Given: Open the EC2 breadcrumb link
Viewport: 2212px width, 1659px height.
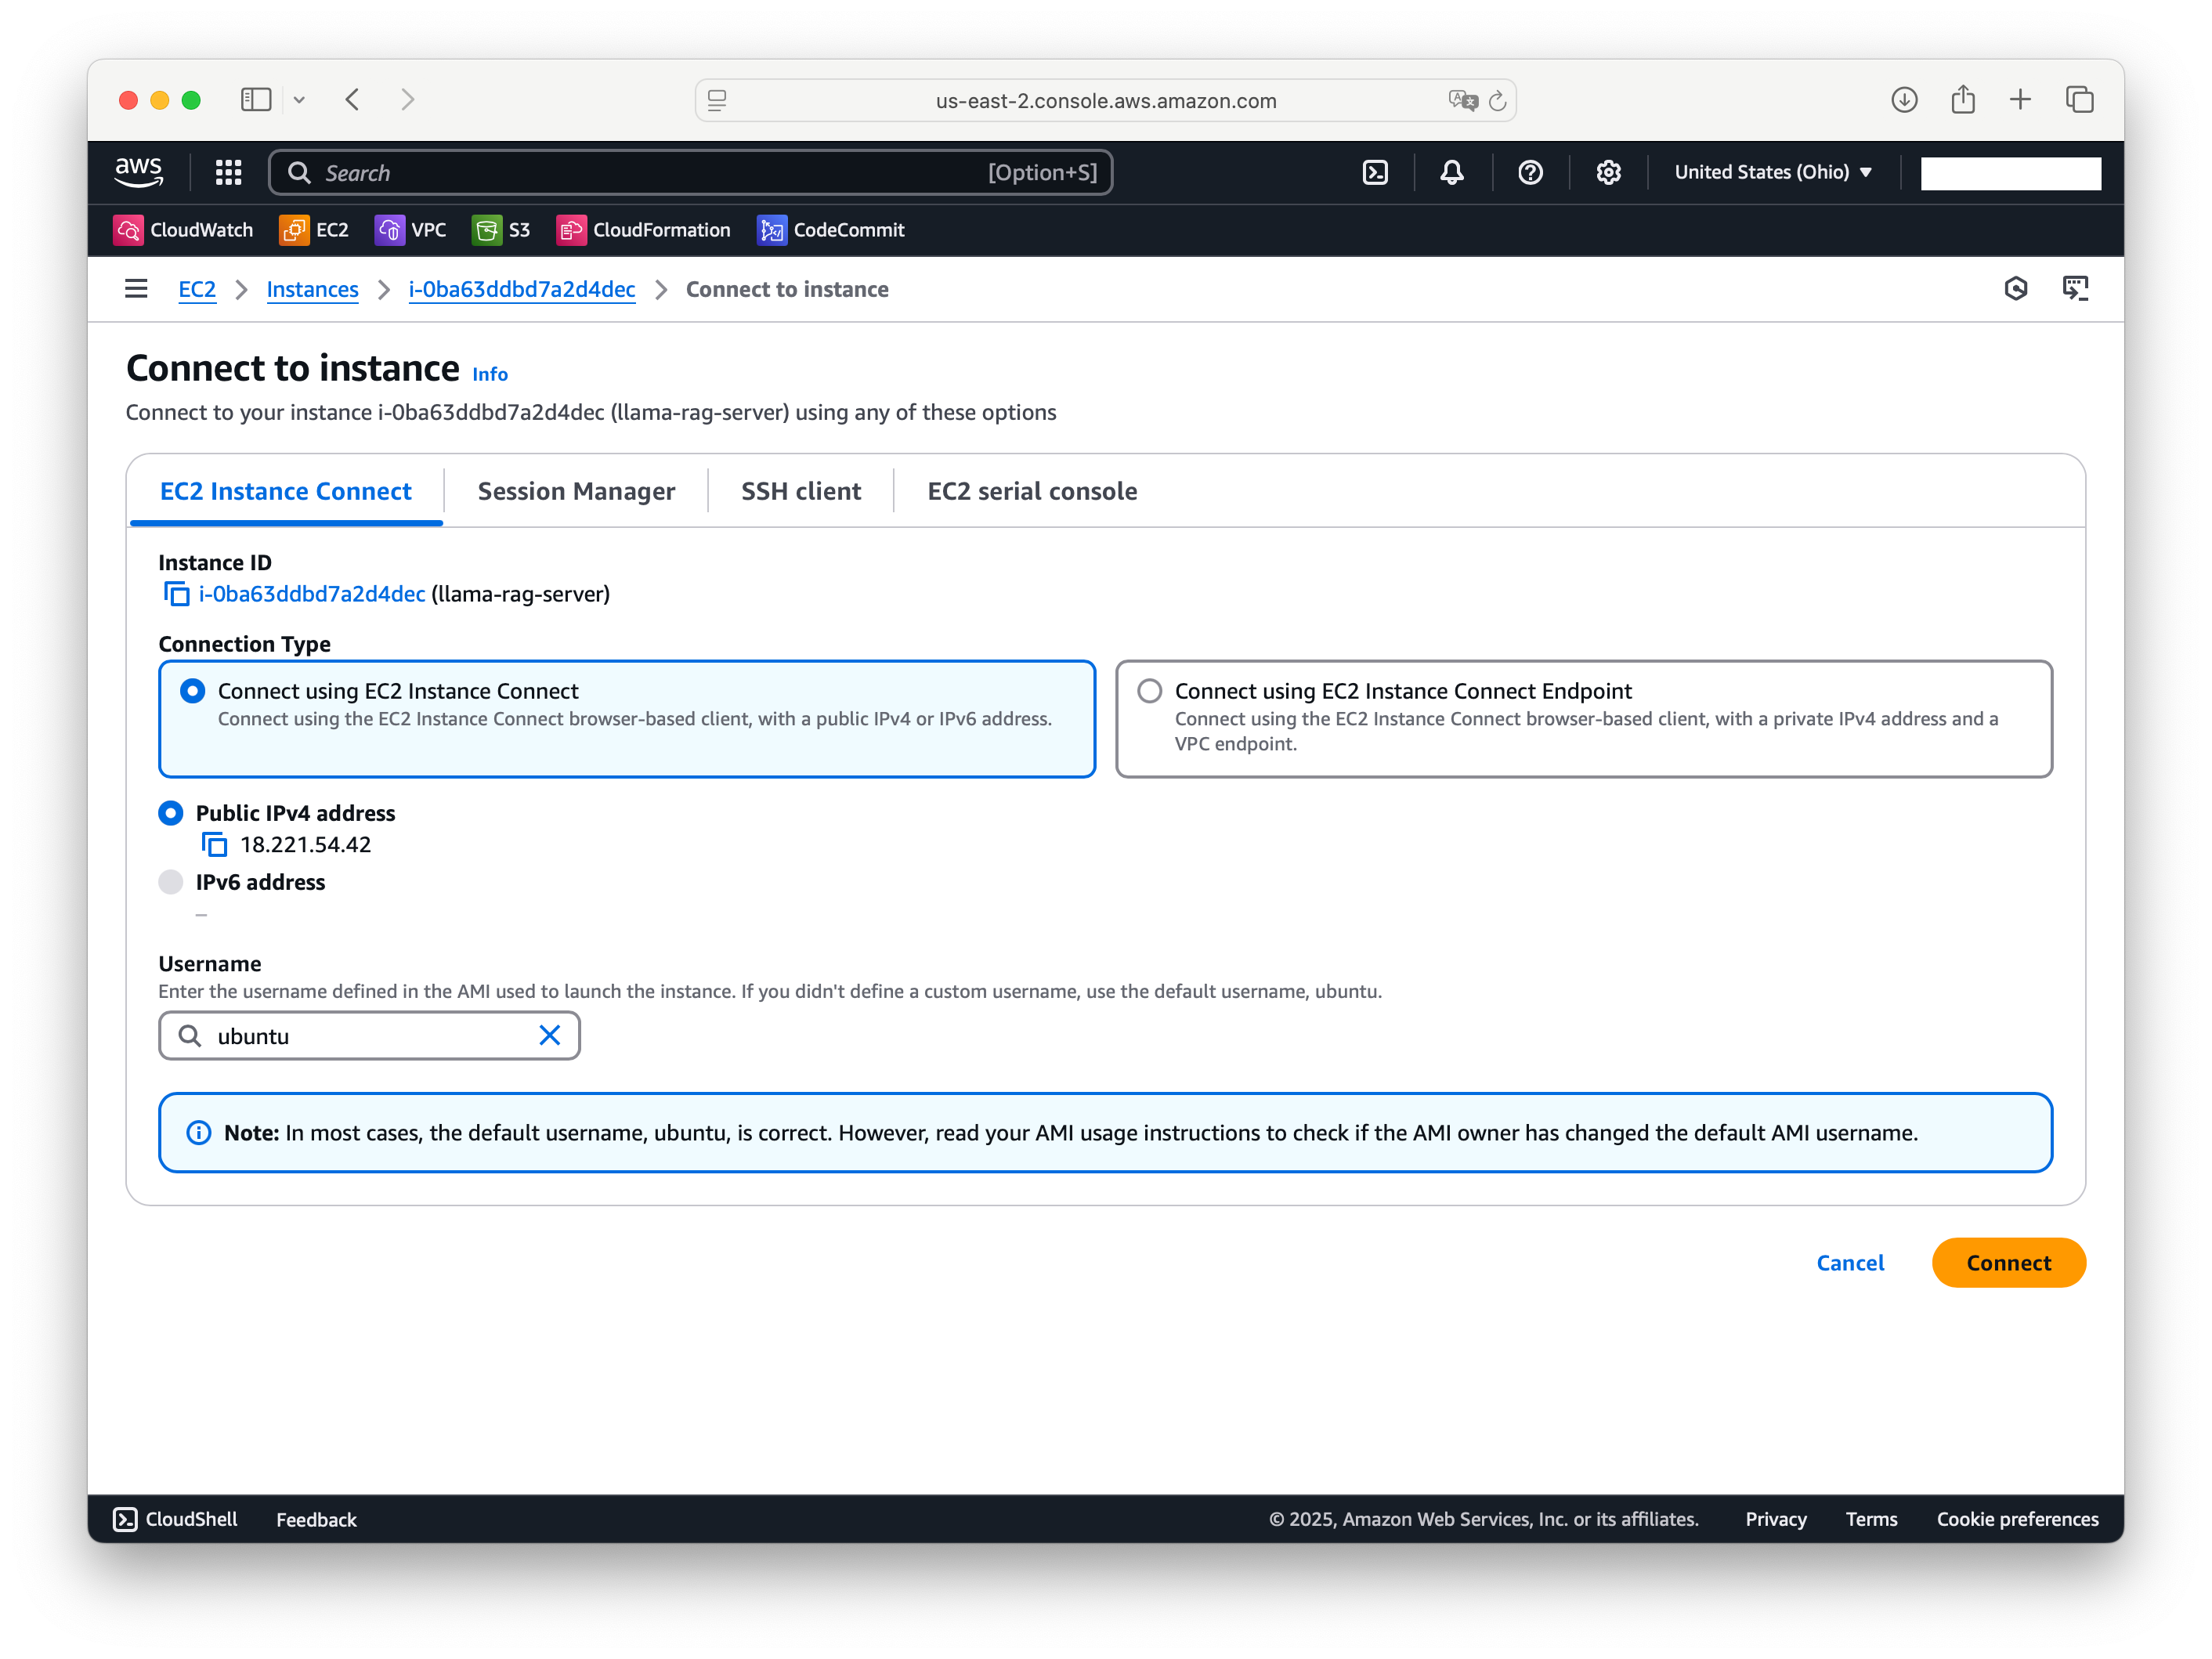Looking at the screenshot, I should click(x=197, y=289).
